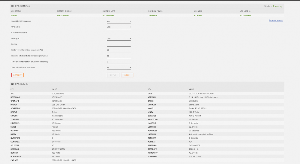This screenshot has width=300, height=164.
Task: Click the 61 Watts UPS load value
Action: (x=198, y=16)
